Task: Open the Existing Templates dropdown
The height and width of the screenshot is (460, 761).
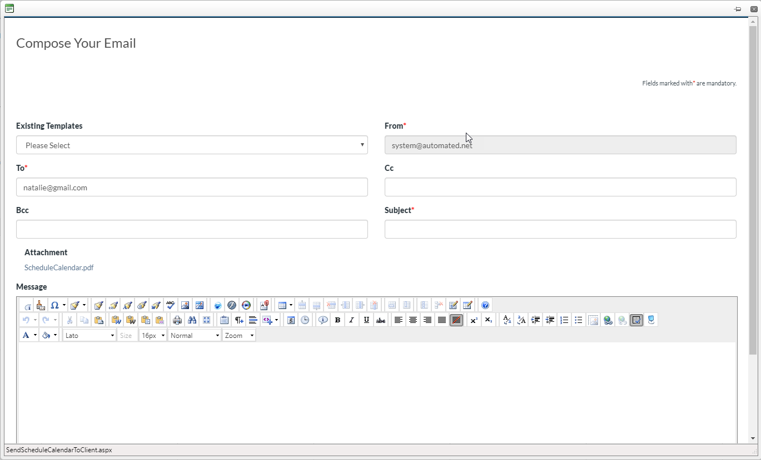Action: point(192,145)
